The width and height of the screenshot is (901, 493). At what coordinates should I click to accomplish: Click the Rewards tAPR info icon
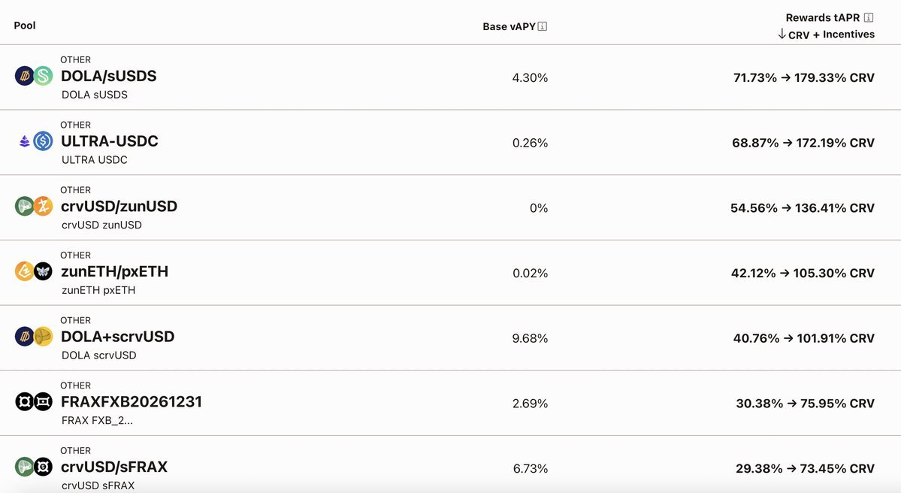[x=869, y=17]
